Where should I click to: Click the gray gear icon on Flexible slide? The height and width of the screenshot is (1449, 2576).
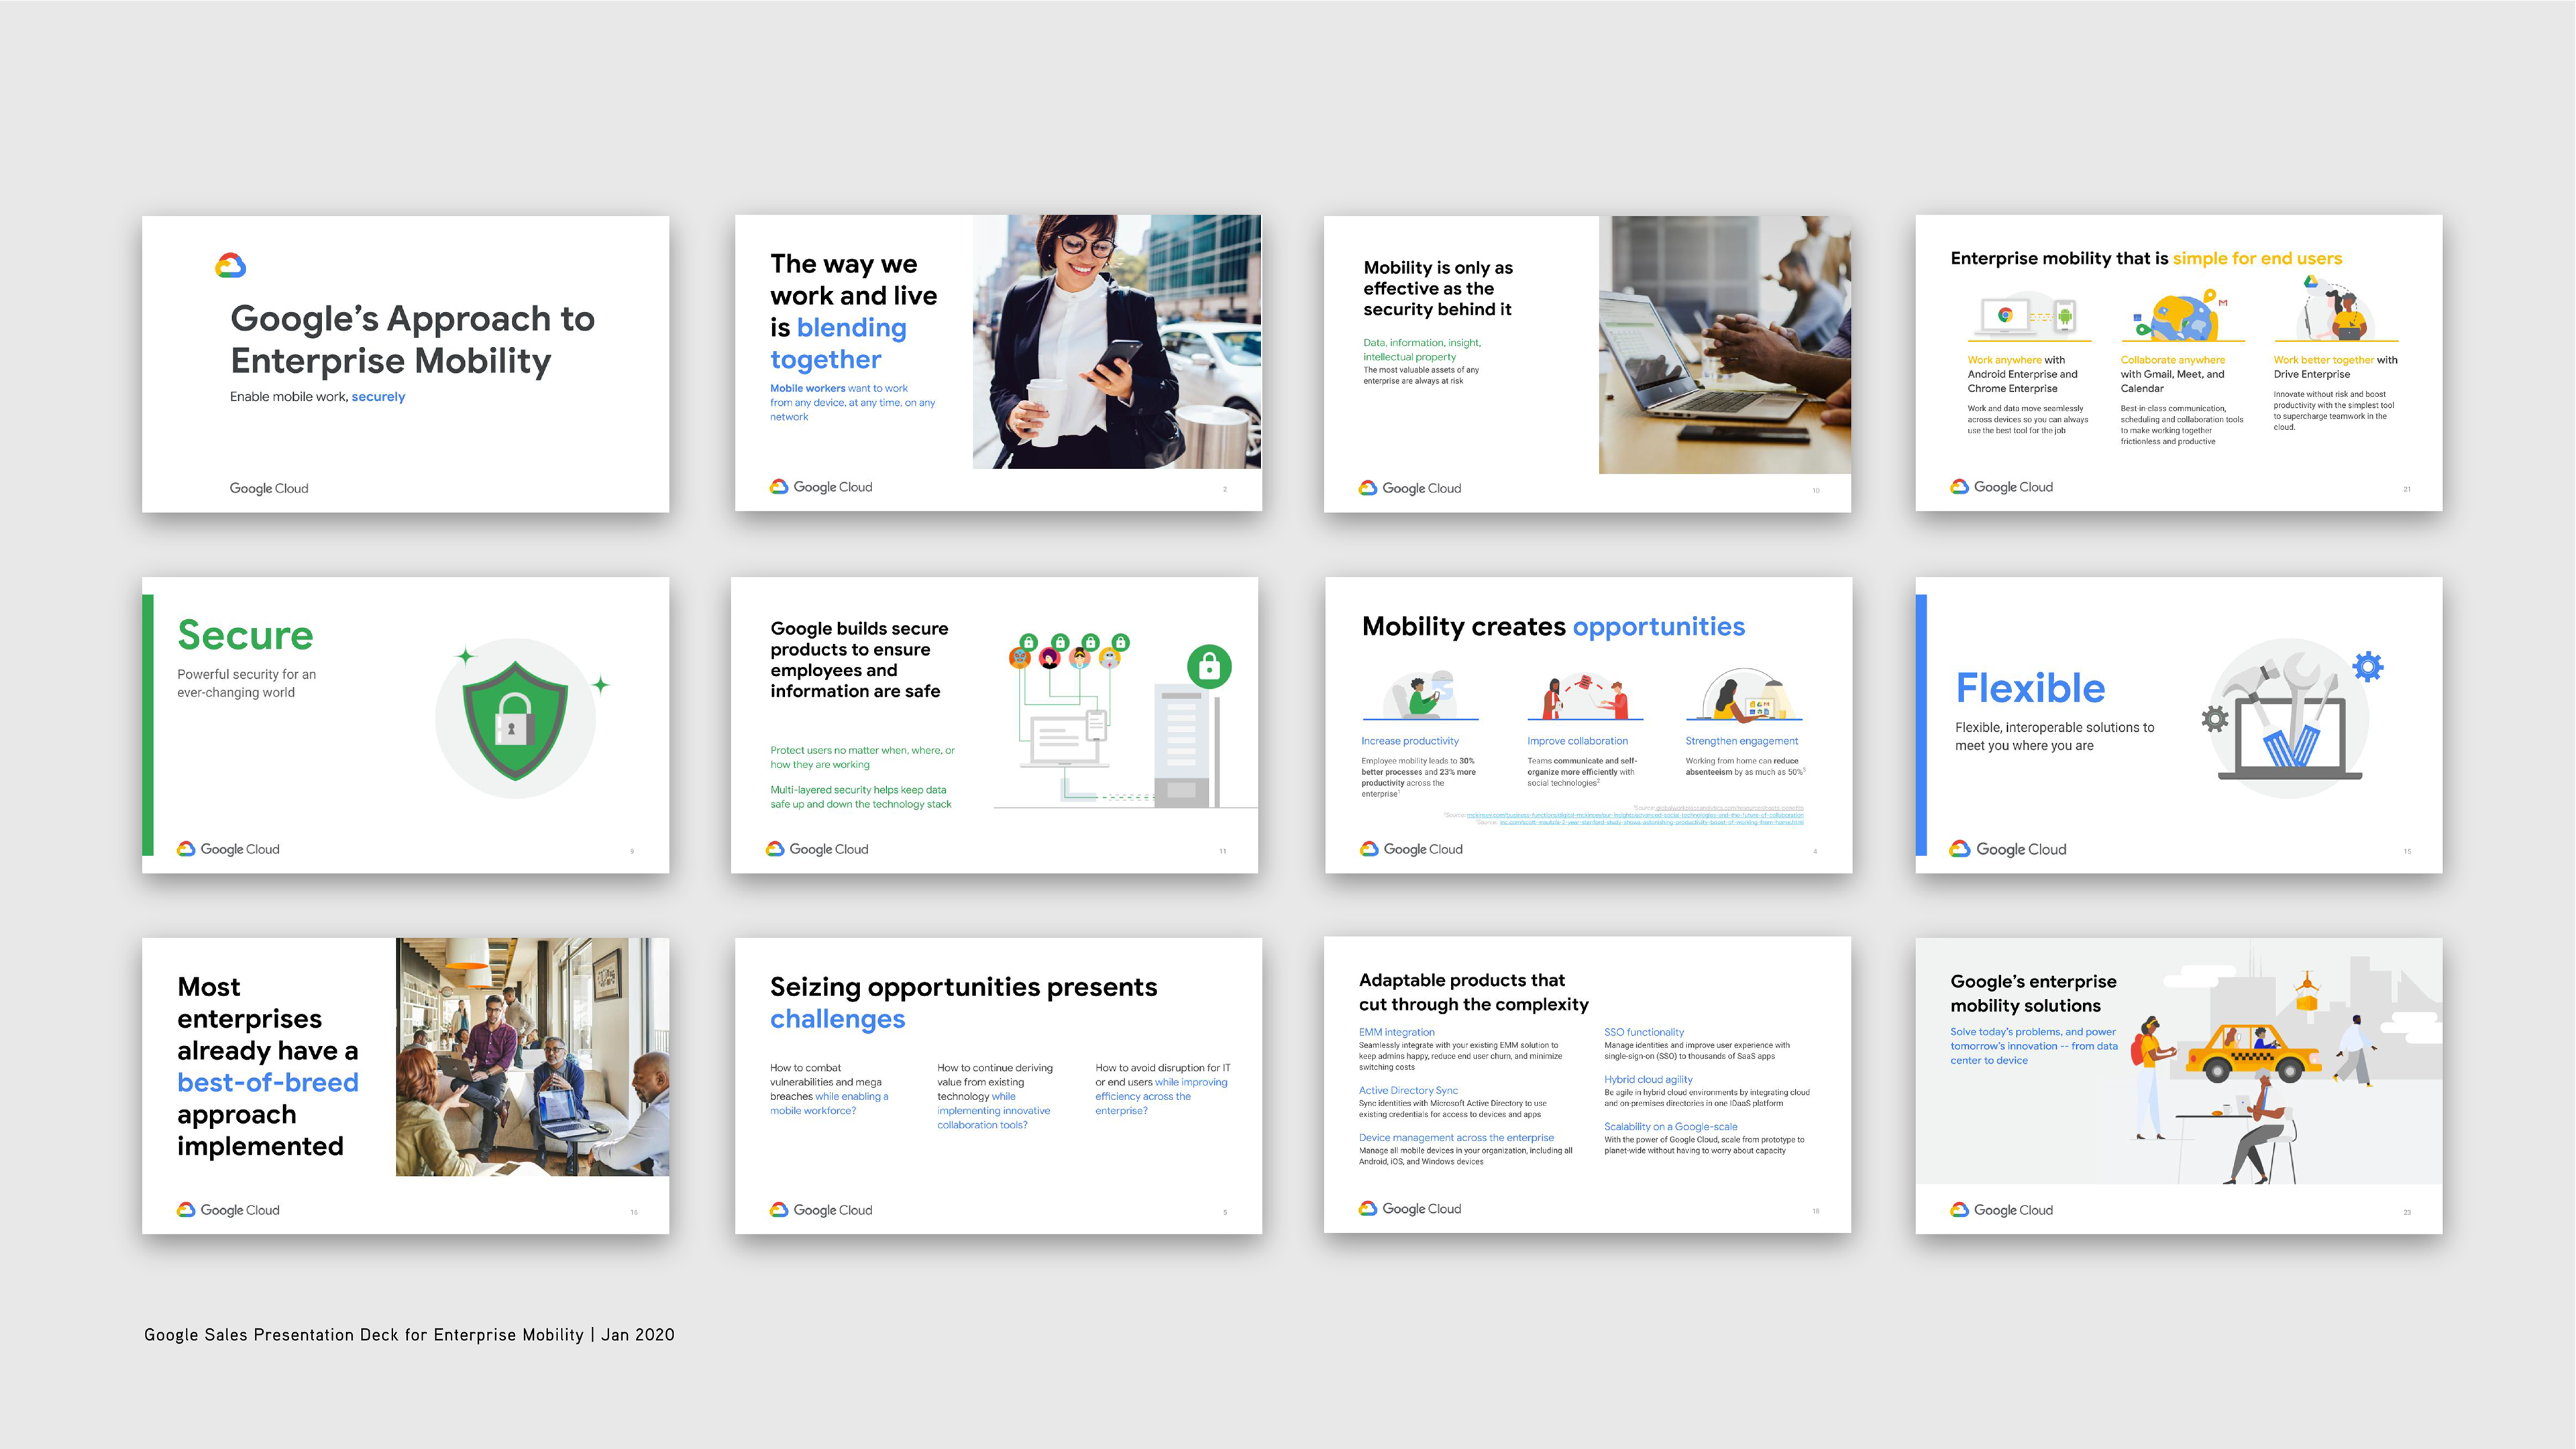click(2215, 718)
